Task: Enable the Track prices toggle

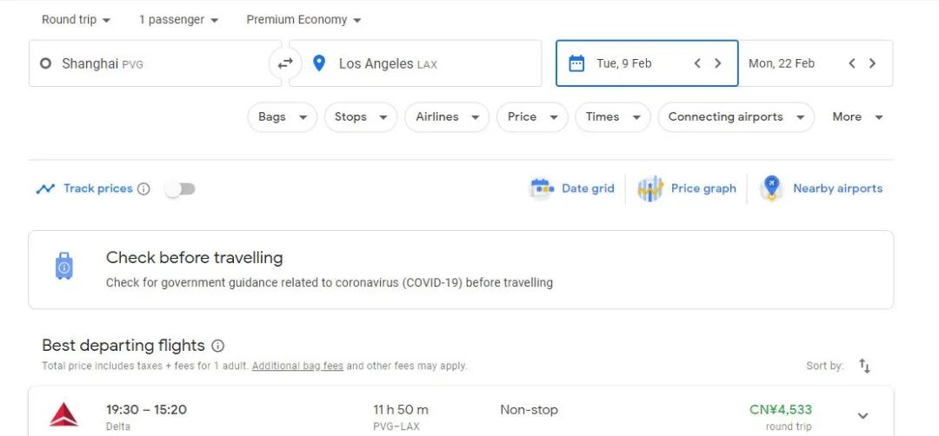Action: coord(181,188)
